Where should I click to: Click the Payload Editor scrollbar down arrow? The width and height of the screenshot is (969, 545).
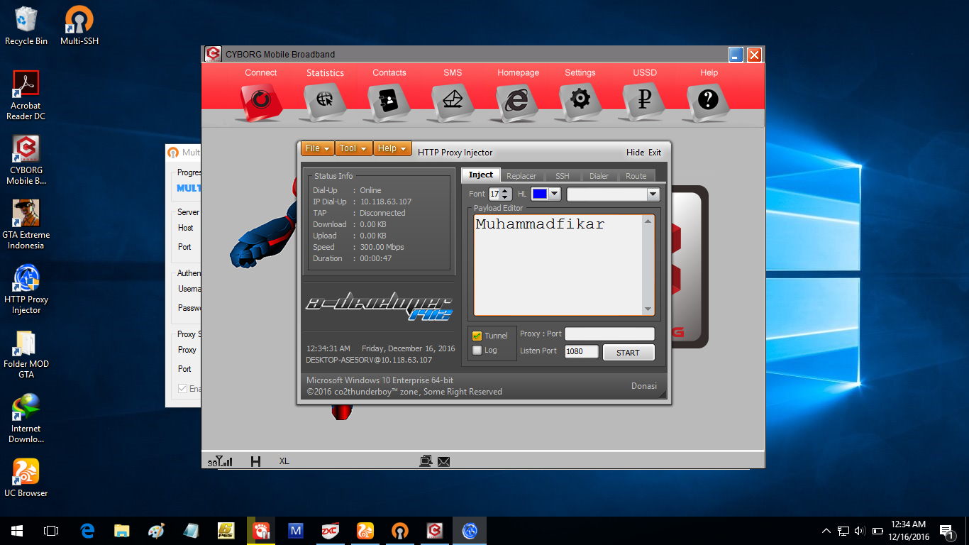click(x=648, y=309)
